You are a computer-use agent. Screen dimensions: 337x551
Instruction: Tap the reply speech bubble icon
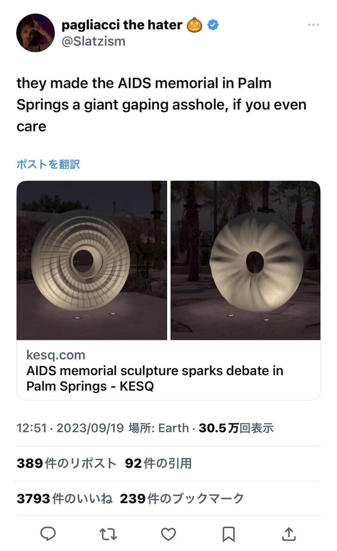click(x=48, y=534)
